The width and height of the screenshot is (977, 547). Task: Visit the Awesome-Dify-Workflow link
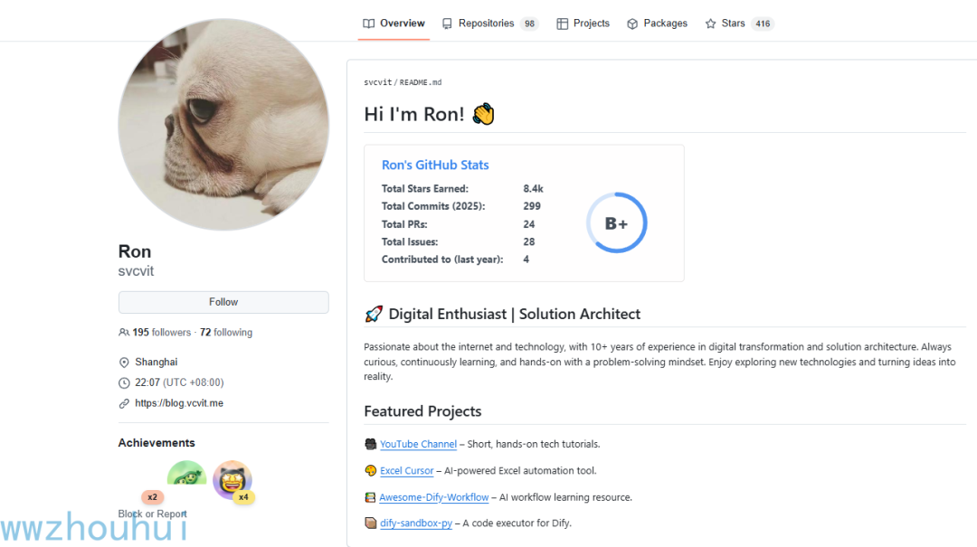[x=433, y=497]
